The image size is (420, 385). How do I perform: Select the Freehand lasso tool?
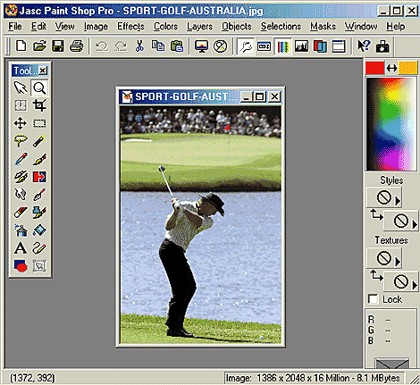coord(21,141)
